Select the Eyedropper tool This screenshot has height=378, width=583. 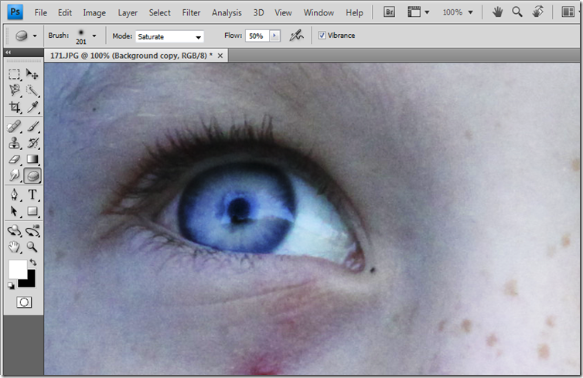[x=32, y=107]
